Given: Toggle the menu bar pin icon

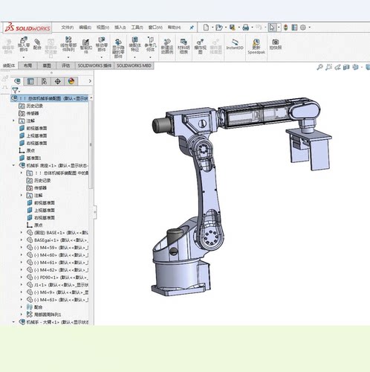Looking at the screenshot, I should (x=192, y=28).
